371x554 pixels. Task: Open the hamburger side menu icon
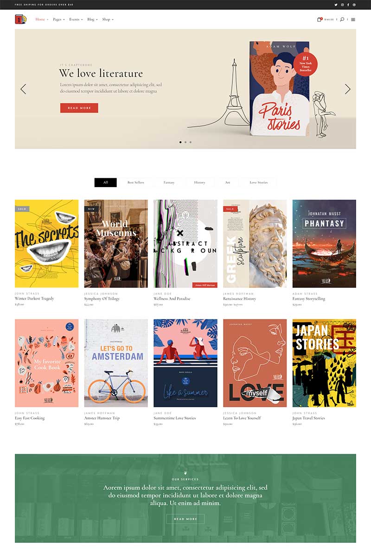(353, 20)
